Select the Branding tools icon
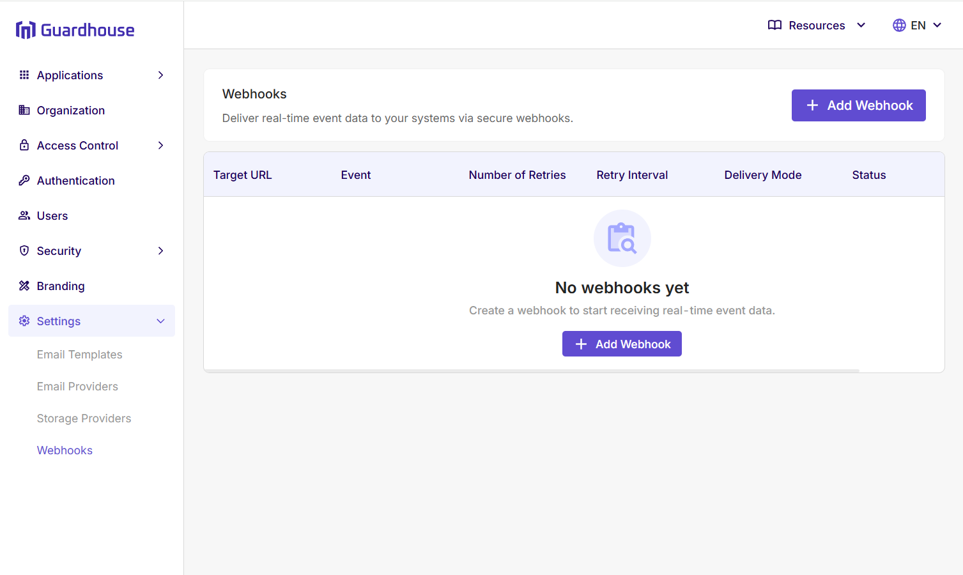Viewport: 963px width, 575px height. 24,286
